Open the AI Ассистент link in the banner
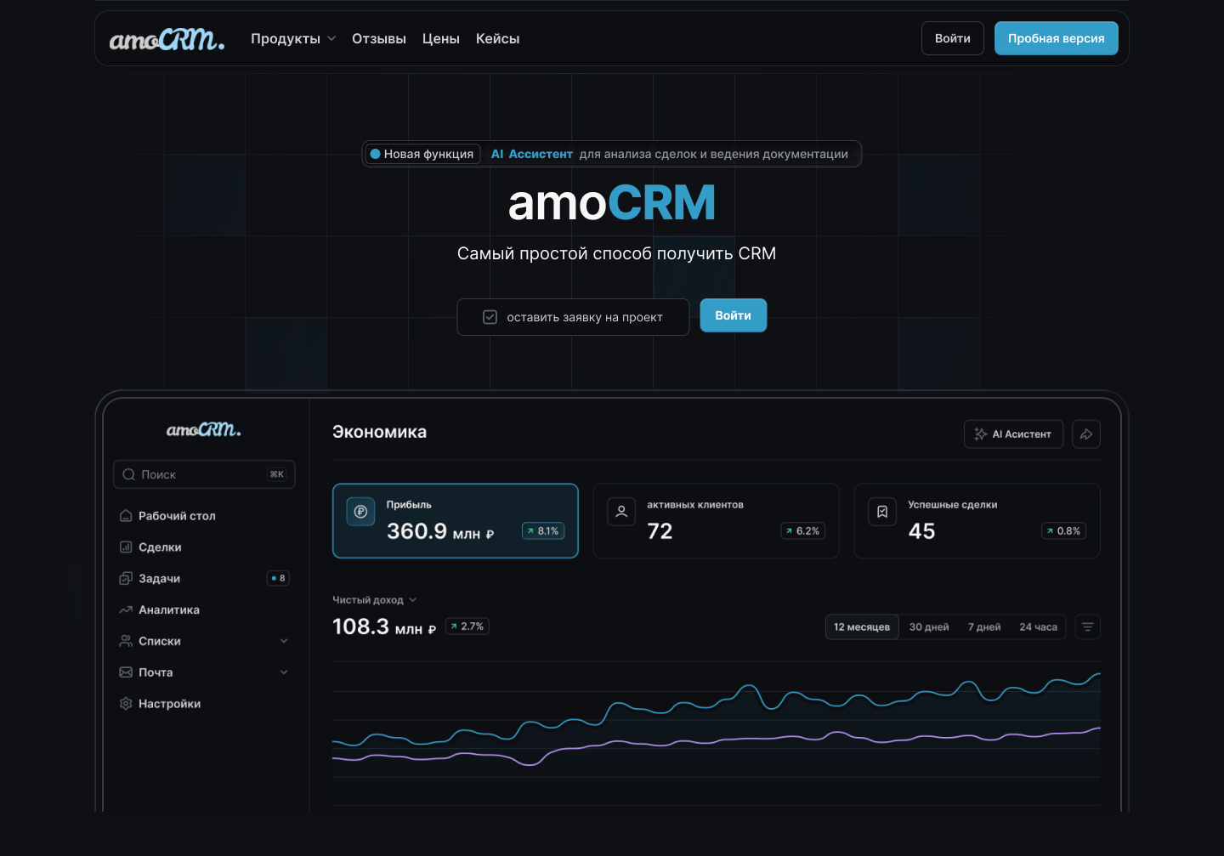 click(x=532, y=154)
